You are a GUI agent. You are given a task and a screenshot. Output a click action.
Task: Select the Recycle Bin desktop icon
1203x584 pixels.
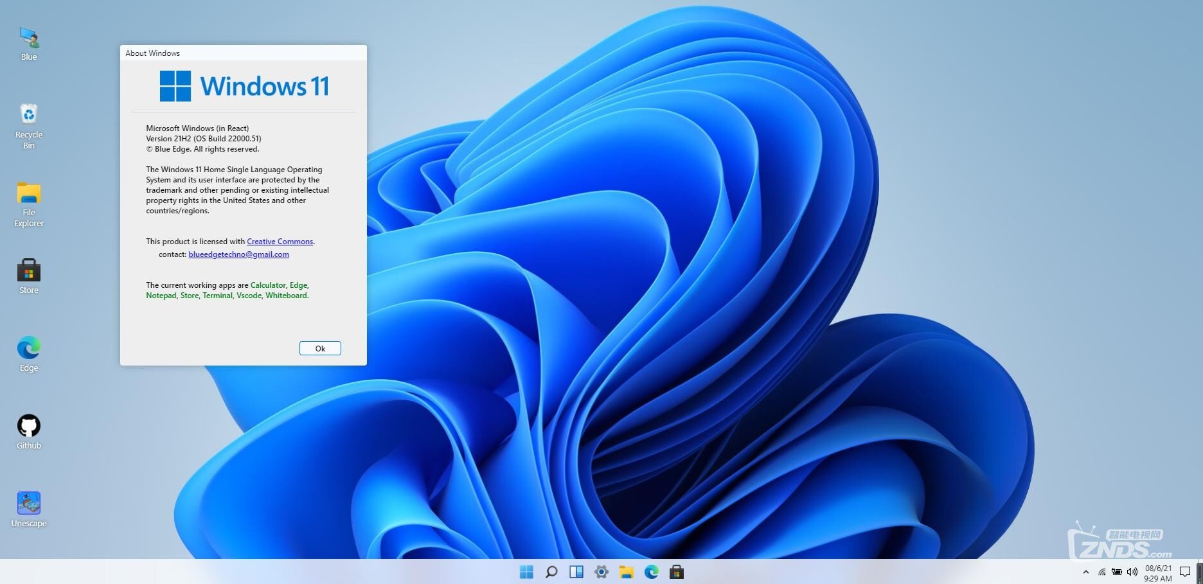(29, 127)
